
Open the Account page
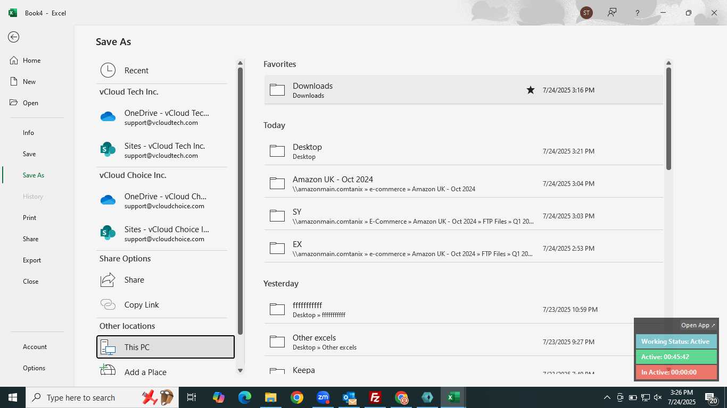coord(35,347)
